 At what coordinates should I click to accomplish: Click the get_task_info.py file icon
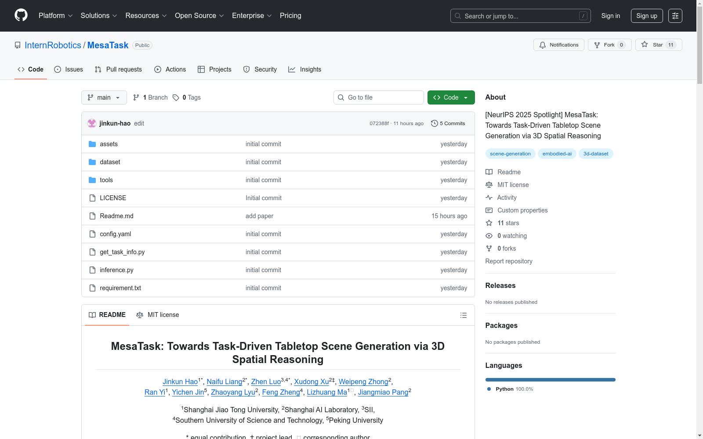tap(92, 252)
